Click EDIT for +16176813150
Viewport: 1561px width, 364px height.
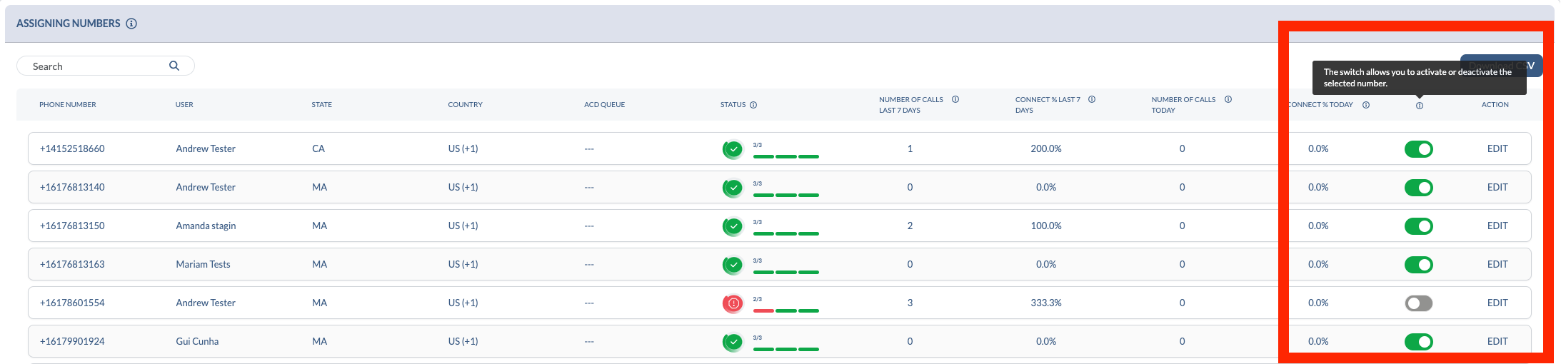click(x=1497, y=226)
